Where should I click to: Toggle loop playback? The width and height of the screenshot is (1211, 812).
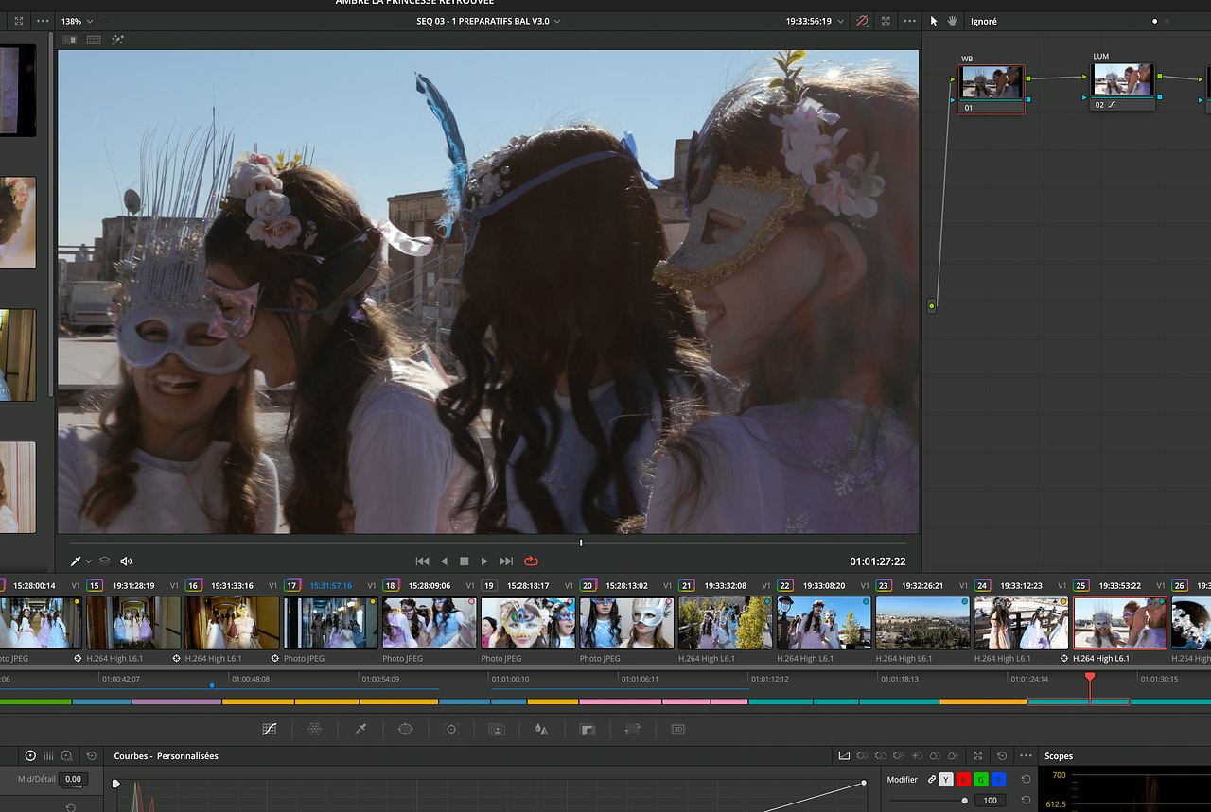pos(531,561)
